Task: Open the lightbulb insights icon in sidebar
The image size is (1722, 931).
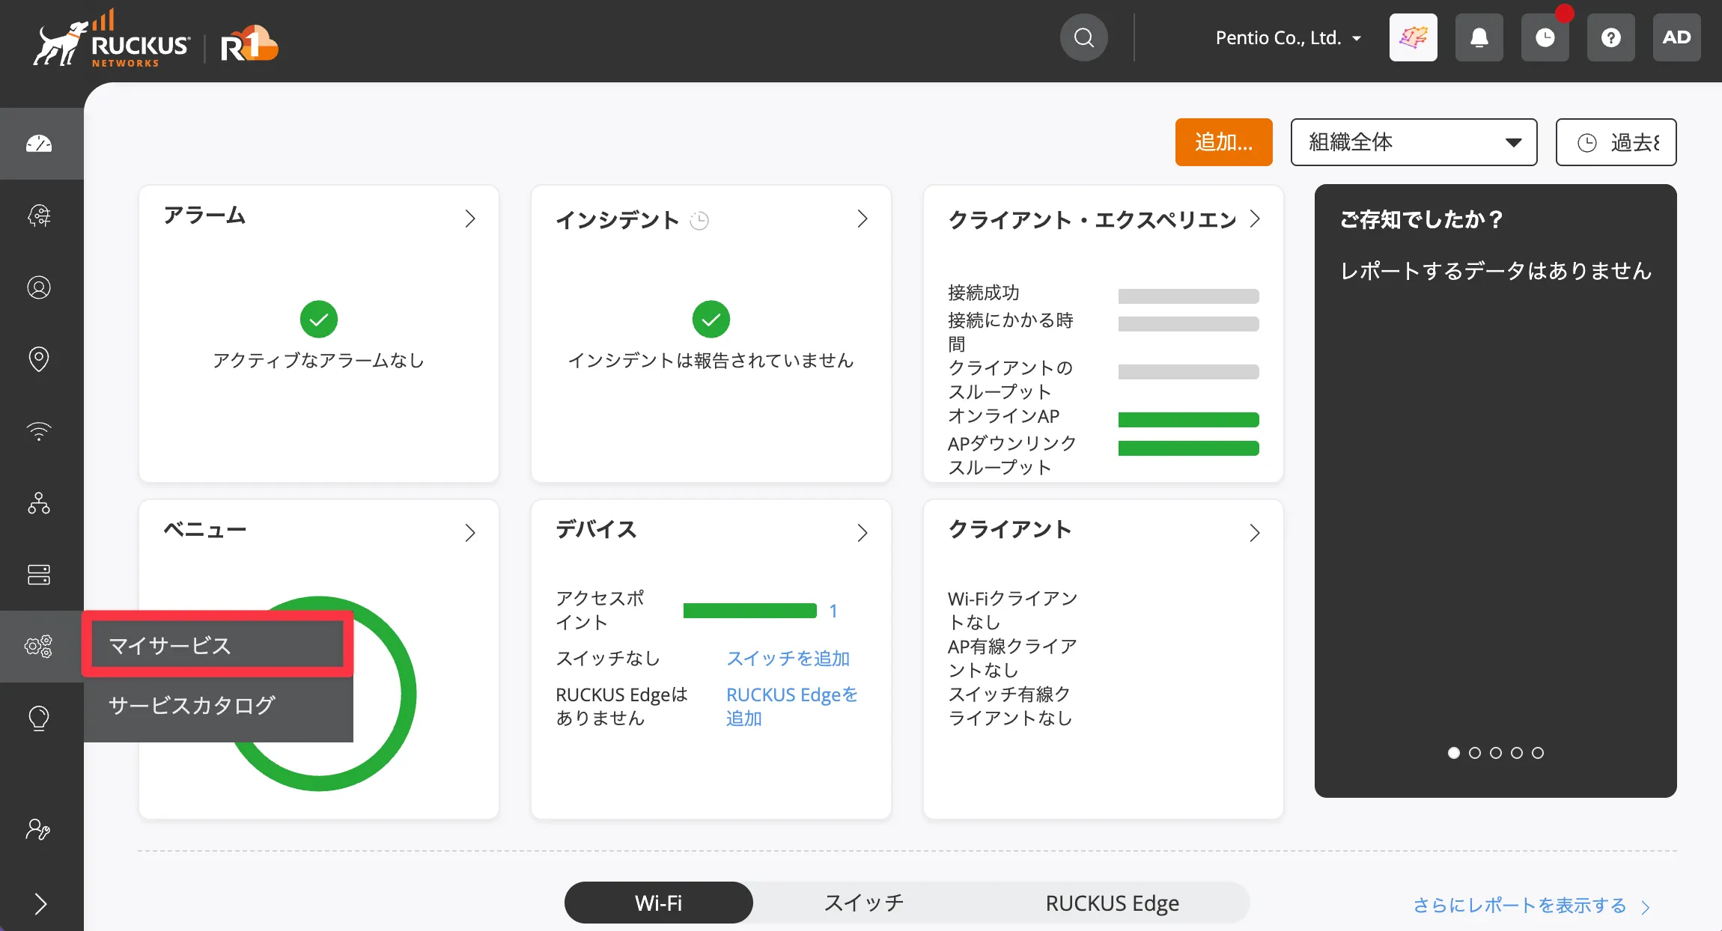Action: pyautogui.click(x=39, y=718)
